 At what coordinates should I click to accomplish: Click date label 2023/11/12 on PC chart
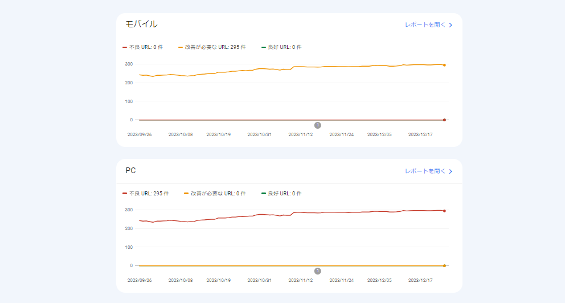pos(301,280)
